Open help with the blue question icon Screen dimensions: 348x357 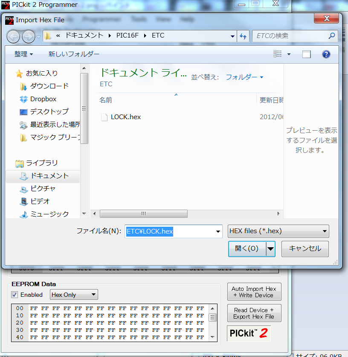[x=326, y=54]
